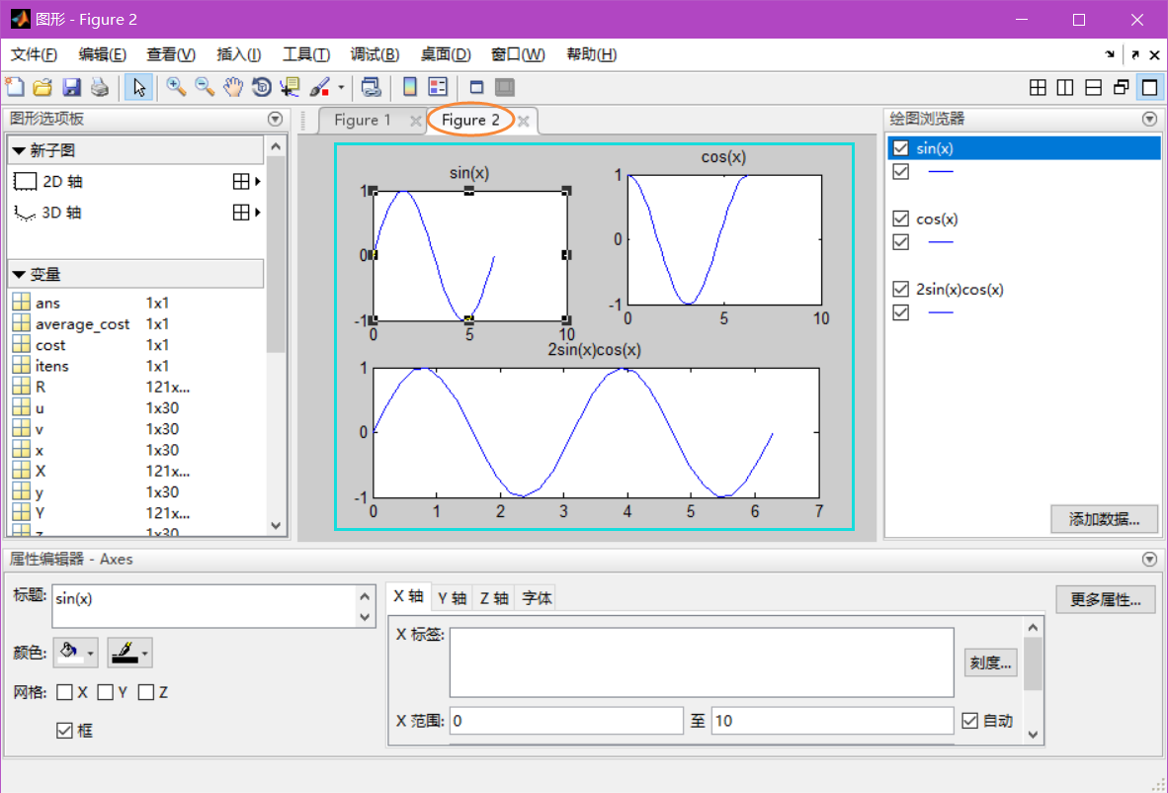The image size is (1168, 793).
Task: Toggle the line checkbox under cos(x)
Action: coord(901,242)
